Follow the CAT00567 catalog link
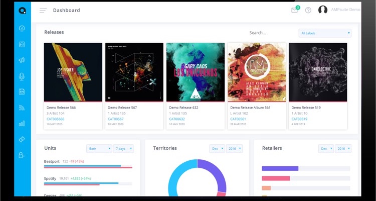Image resolution: width=376 pixels, height=201 pixels. [x=116, y=119]
